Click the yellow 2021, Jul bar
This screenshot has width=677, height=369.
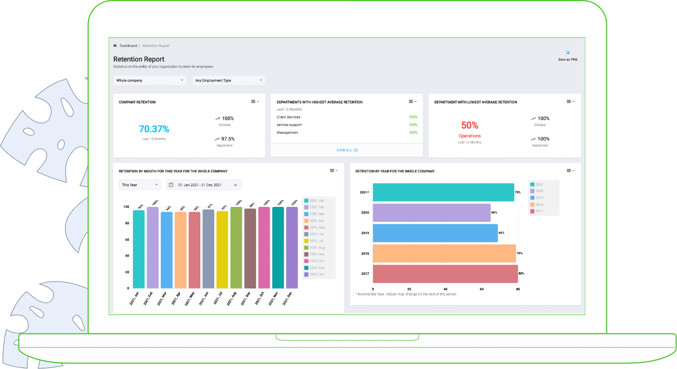click(x=222, y=250)
